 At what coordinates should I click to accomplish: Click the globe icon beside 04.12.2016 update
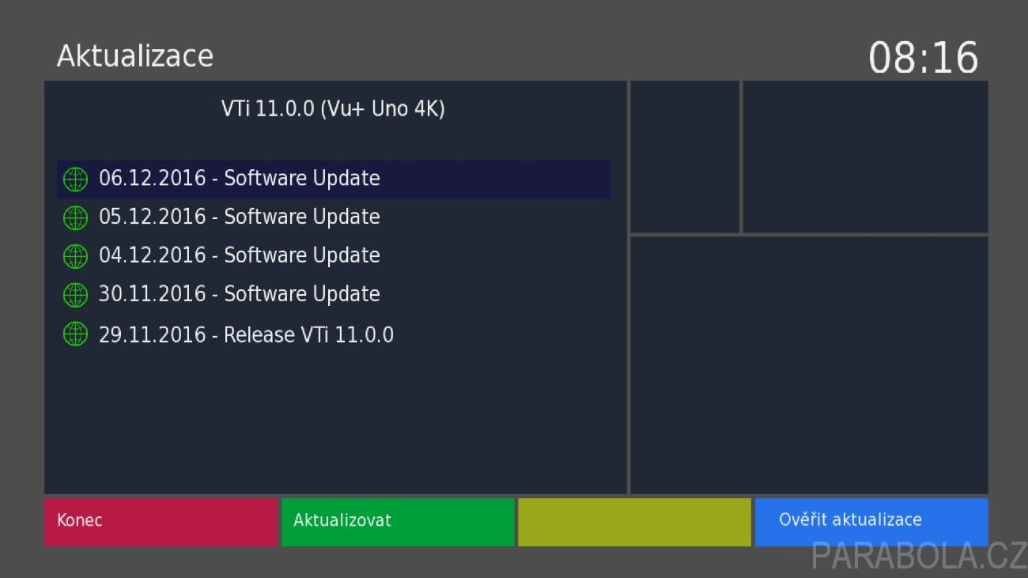pyautogui.click(x=75, y=256)
